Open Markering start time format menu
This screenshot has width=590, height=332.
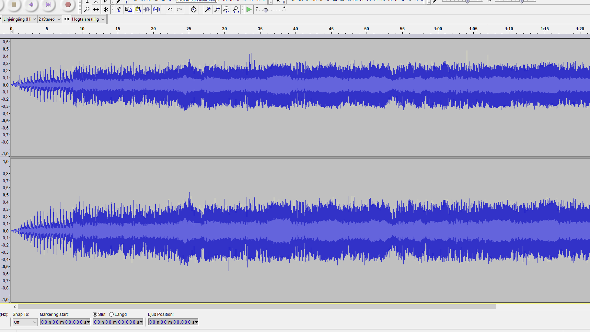click(x=88, y=322)
